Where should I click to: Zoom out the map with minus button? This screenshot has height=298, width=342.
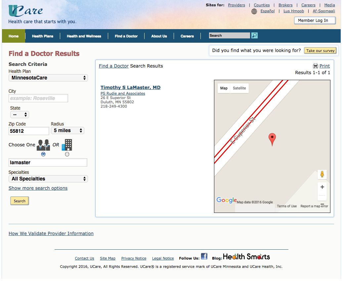pyautogui.click(x=322, y=204)
